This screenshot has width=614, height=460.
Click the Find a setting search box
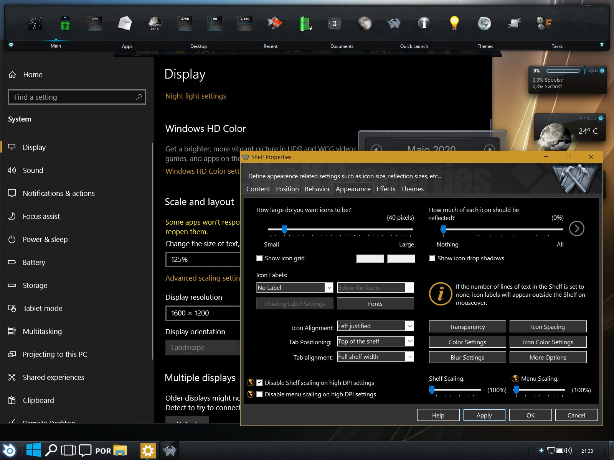tap(73, 97)
